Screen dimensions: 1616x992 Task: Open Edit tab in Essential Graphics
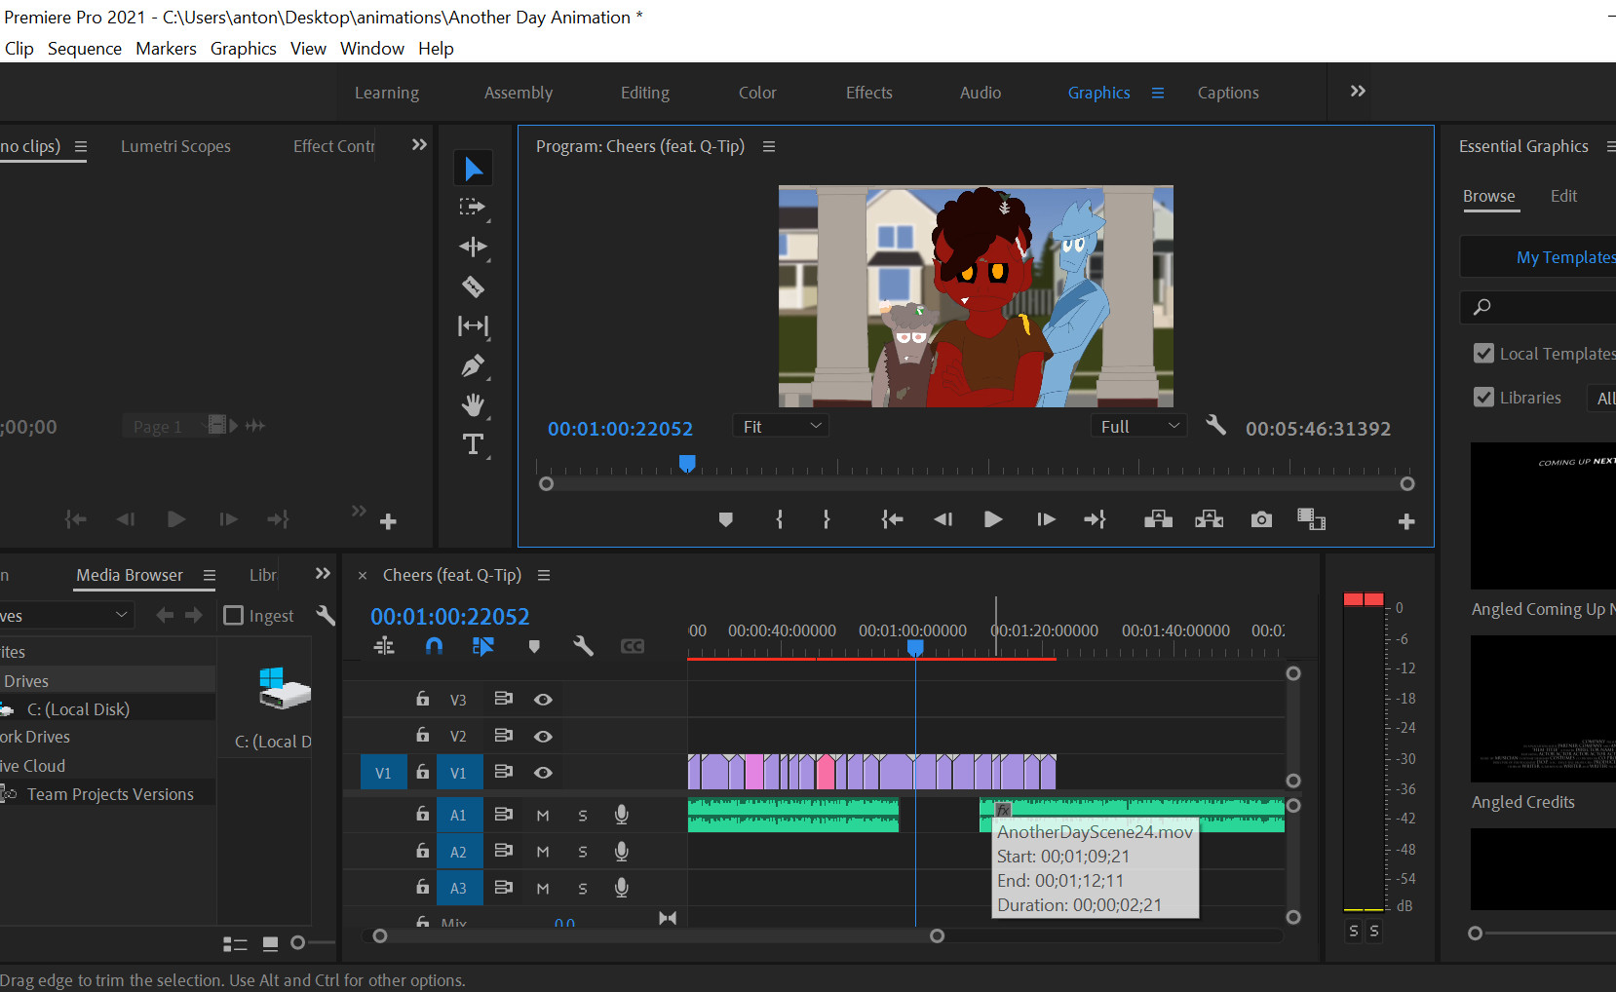point(1563,196)
